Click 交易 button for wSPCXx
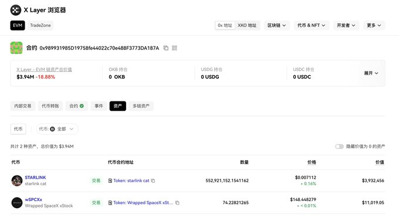This screenshot has height=221, width=399. pyautogui.click(x=96, y=203)
